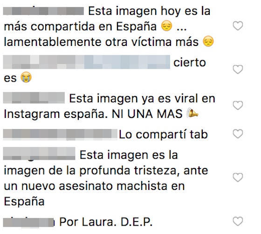
Task: Like the 'NI UNA MAS' comment
Action: [x=238, y=105]
